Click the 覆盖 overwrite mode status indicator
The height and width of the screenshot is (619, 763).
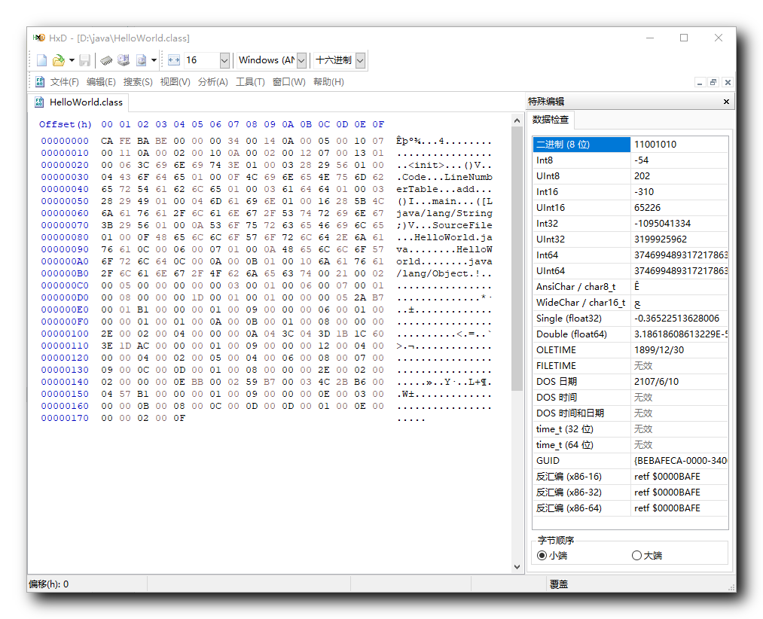point(559,584)
